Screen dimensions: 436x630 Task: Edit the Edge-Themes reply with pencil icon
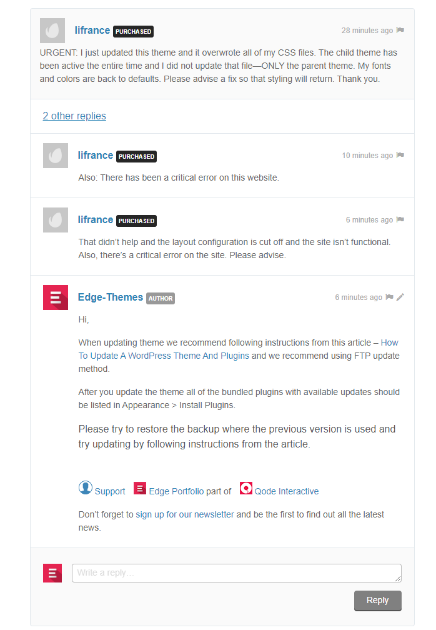coord(400,297)
